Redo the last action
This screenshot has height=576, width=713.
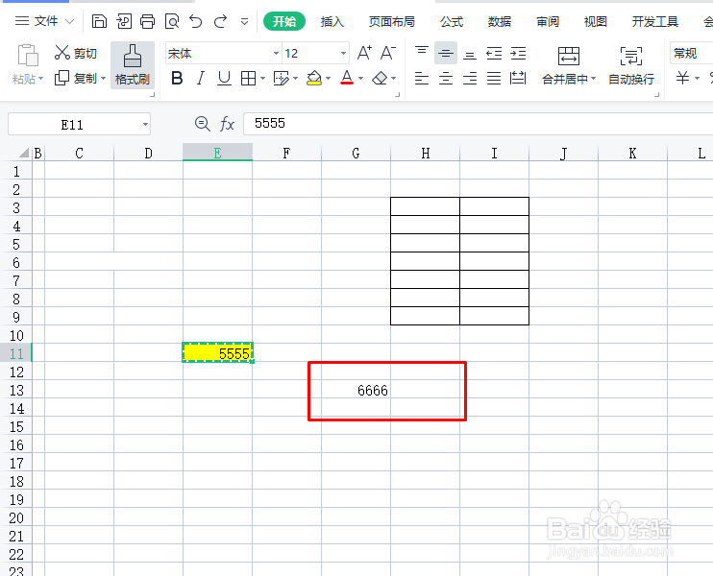221,21
